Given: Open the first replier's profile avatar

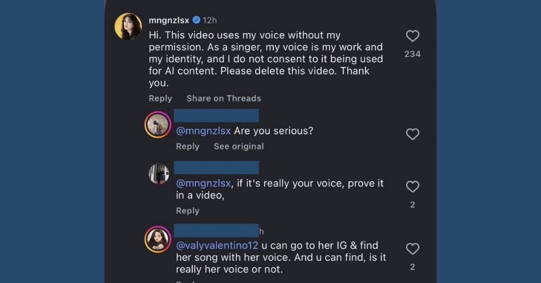Looking at the screenshot, I should pos(158,123).
